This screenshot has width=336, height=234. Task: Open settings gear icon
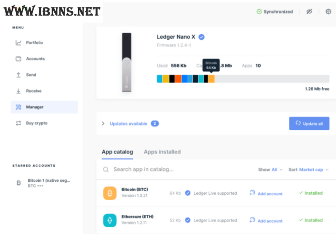(328, 12)
